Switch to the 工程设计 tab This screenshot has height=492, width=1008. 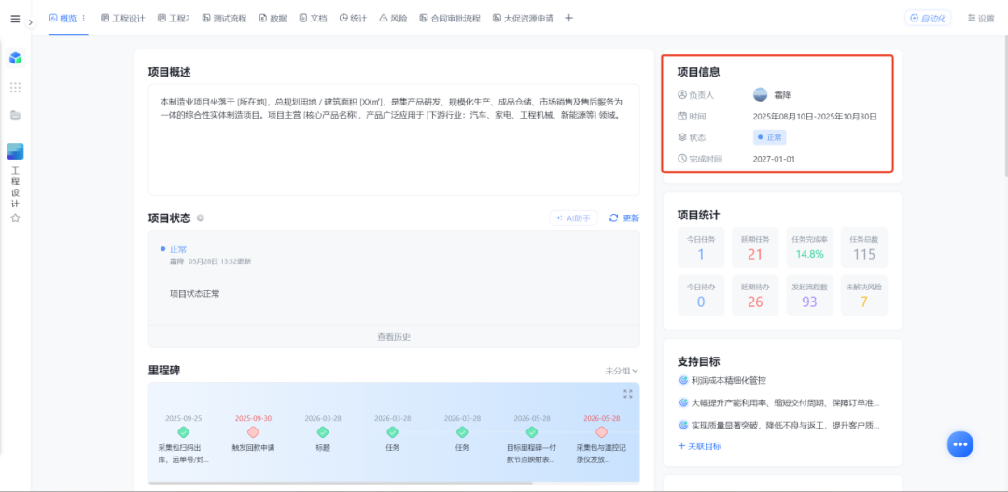click(123, 18)
